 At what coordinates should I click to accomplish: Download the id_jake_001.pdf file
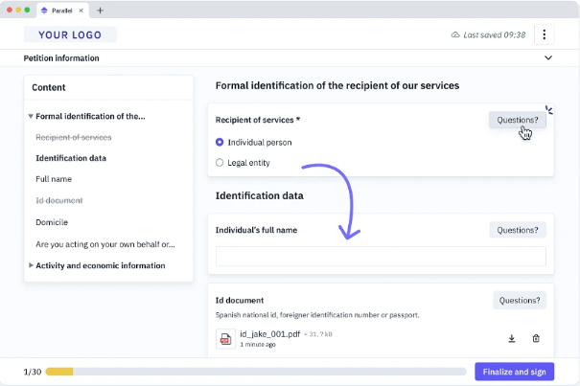point(511,338)
